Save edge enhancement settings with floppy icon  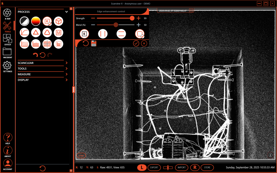[x=93, y=43]
